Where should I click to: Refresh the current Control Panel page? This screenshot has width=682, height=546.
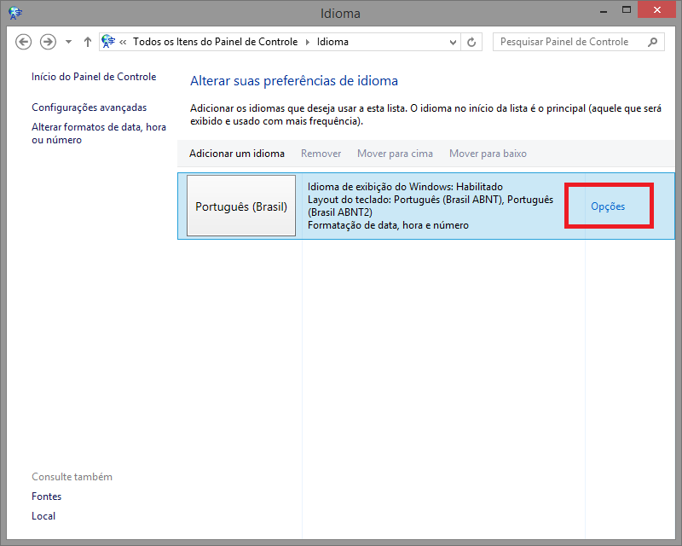(x=471, y=41)
